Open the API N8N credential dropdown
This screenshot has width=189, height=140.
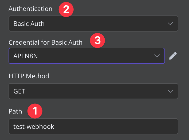(x=86, y=56)
